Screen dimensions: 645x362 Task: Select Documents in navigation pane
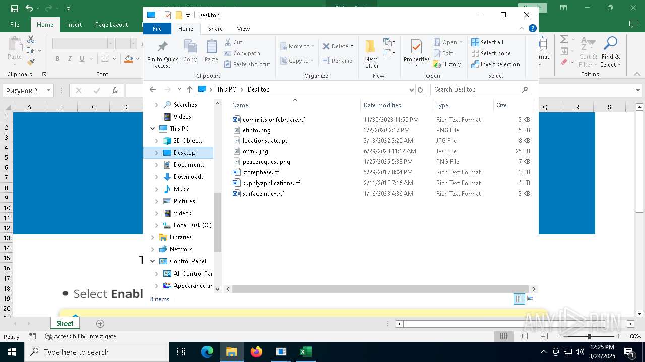click(188, 165)
